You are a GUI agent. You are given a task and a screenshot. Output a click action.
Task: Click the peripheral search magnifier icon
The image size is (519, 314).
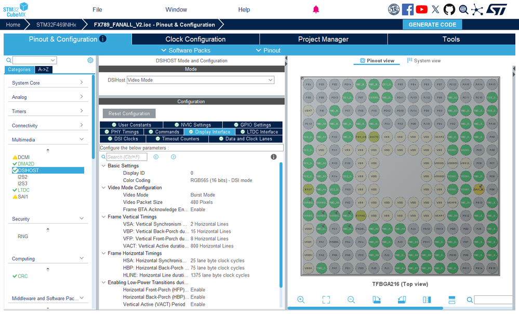coord(9,60)
